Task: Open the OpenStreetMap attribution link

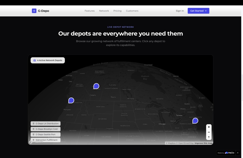Action: click(185, 143)
